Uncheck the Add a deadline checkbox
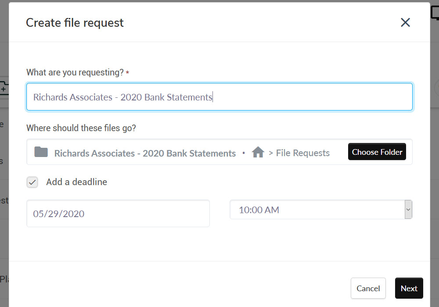The width and height of the screenshot is (439, 307). pyautogui.click(x=32, y=182)
